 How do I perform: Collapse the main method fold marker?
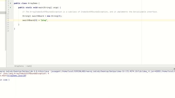click(13, 8)
